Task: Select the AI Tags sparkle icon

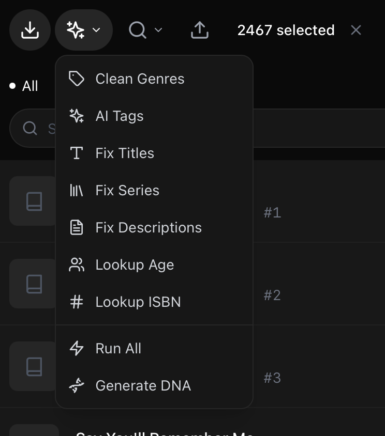Action: click(77, 116)
